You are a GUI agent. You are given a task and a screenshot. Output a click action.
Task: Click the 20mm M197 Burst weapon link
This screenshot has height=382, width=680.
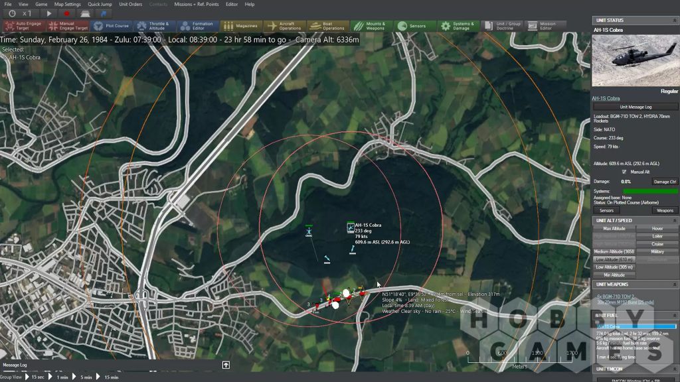(625, 302)
